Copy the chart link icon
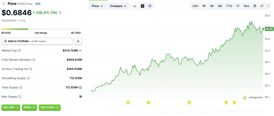 262,6
